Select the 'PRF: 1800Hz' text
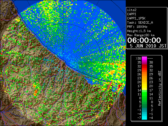The width and height of the screenshot is (168, 126). pyautogui.click(x=137, y=27)
